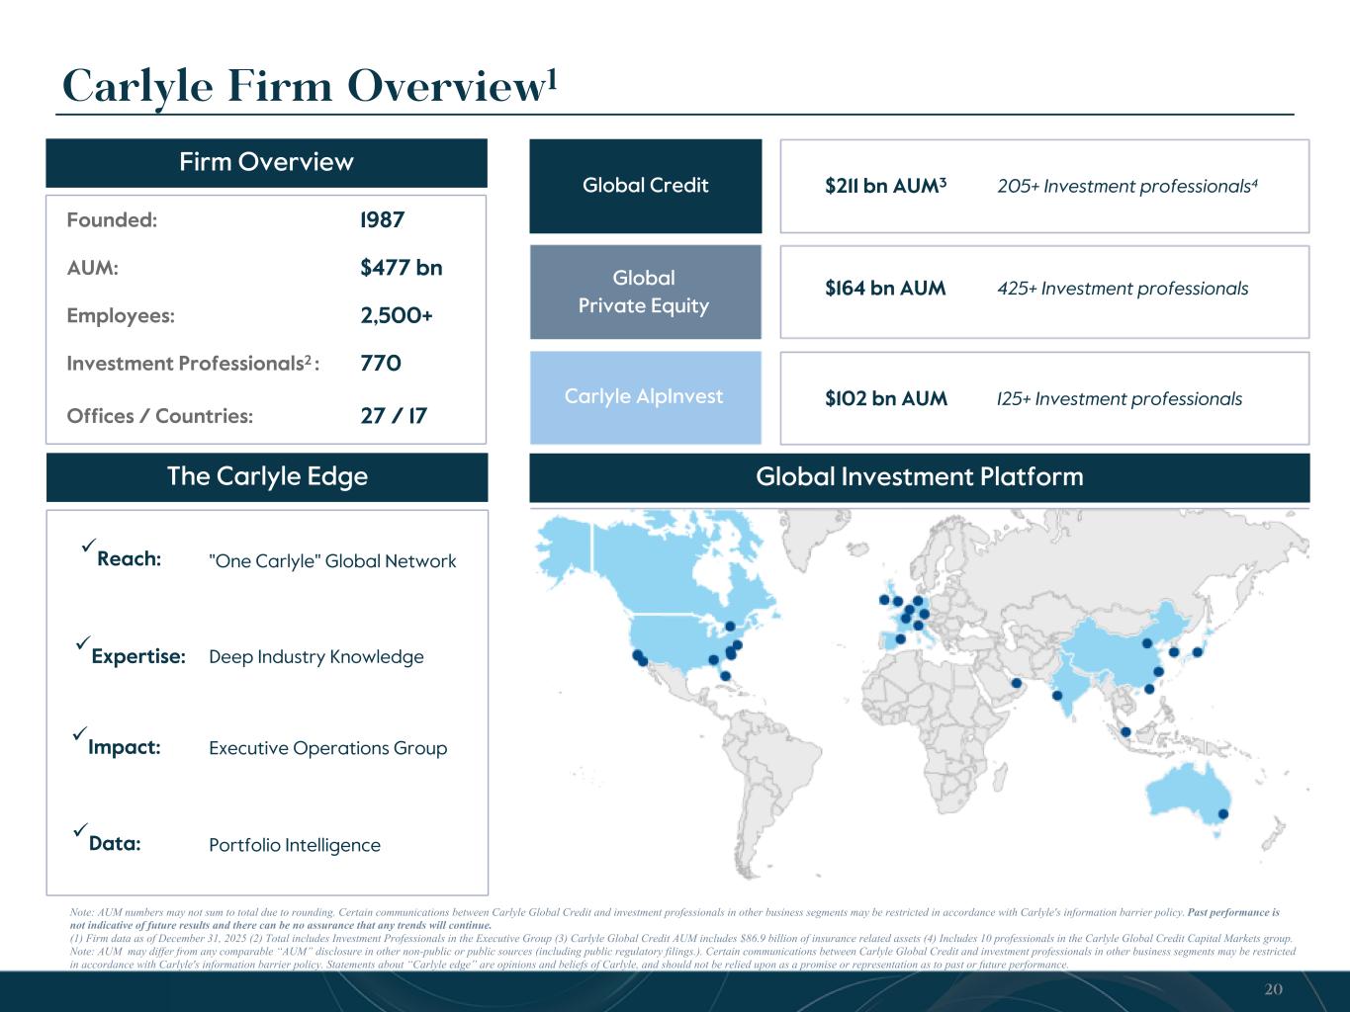Click the $164 bn AUM figure
Viewport: 1350px width, 1012px height.
tap(885, 289)
